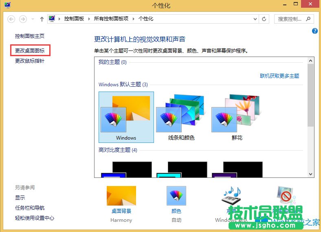Click the theme list scrollbar thumb
This screenshot has height=232, width=321.
click(310, 95)
